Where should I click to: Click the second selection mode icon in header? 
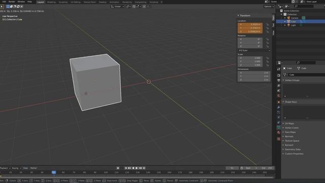11,7
